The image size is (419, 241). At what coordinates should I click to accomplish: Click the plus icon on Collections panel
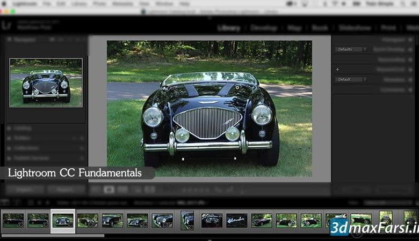pos(82,148)
